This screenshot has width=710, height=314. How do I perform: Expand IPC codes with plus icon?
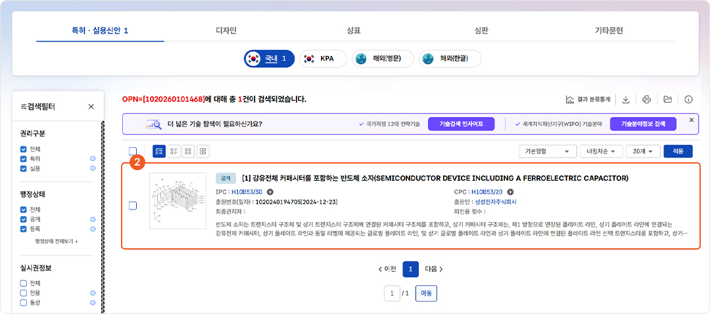pyautogui.click(x=270, y=192)
